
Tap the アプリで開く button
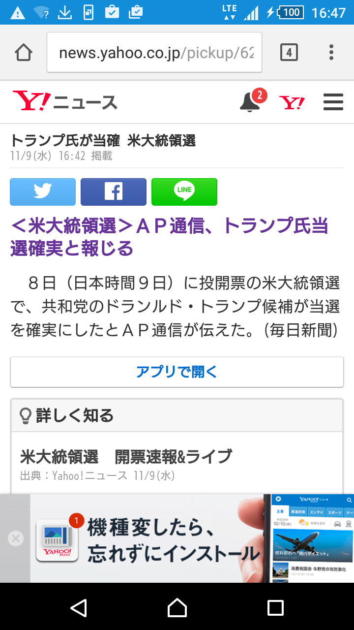(177, 372)
